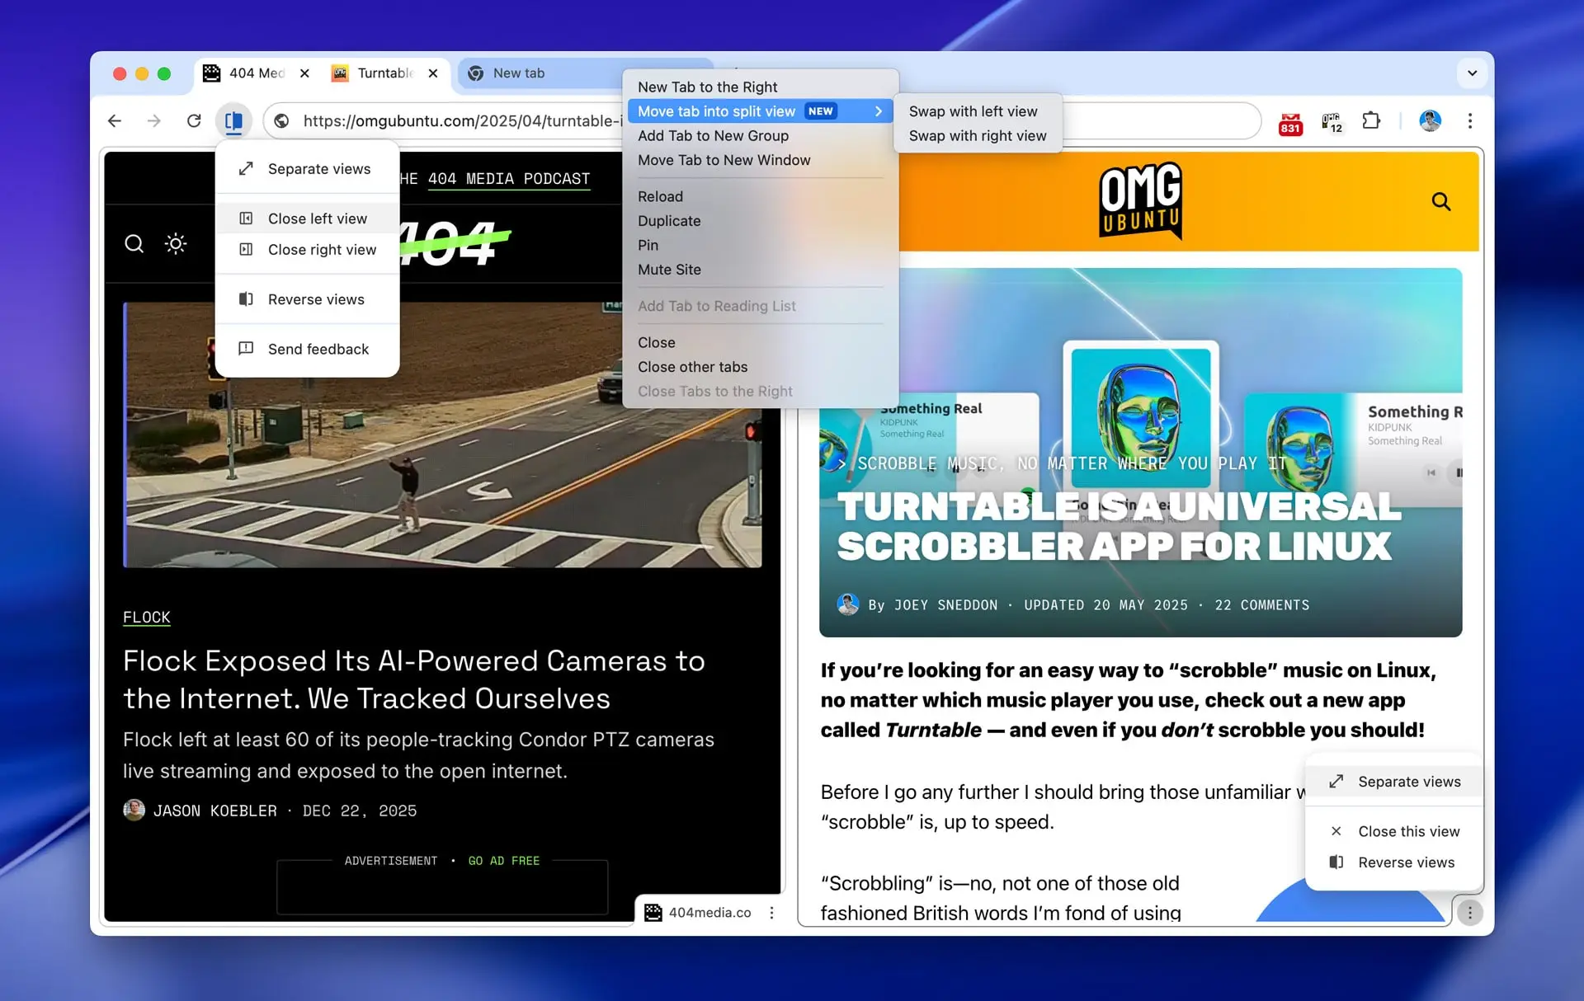Screen dimensions: 1584x1001
Task: Click the OMG Ubuntu extension with 12 badge
Action: point(1332,121)
